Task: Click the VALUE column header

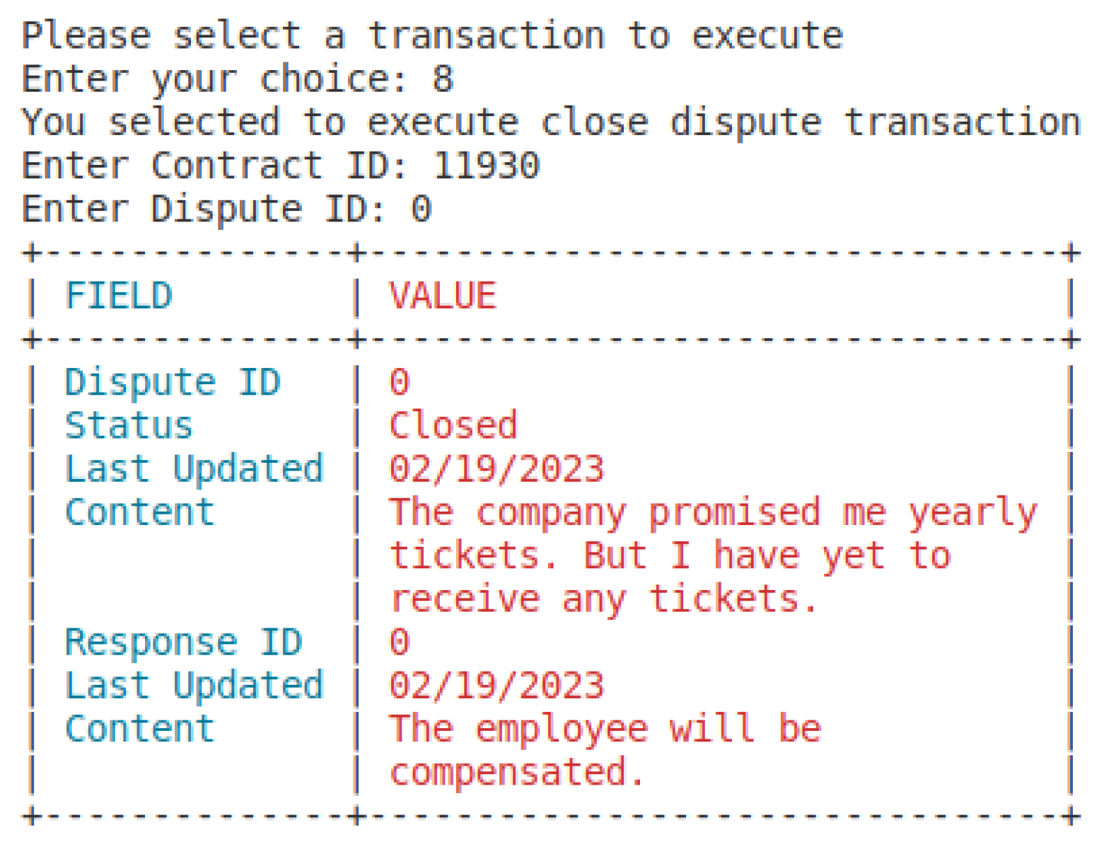Action: [x=443, y=296]
